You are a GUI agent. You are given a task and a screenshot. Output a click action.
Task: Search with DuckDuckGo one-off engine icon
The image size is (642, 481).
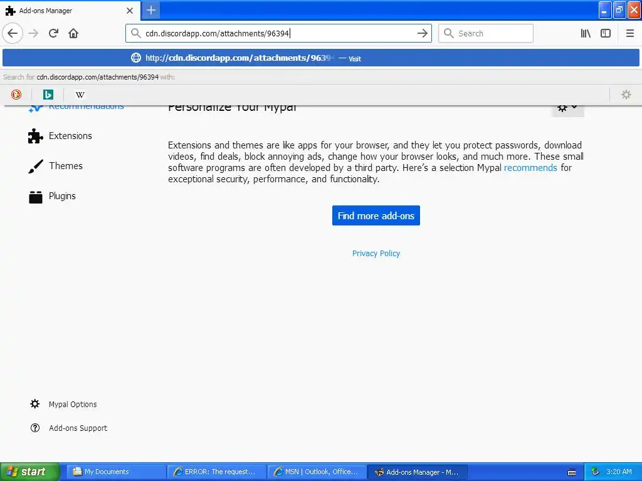pyautogui.click(x=16, y=95)
